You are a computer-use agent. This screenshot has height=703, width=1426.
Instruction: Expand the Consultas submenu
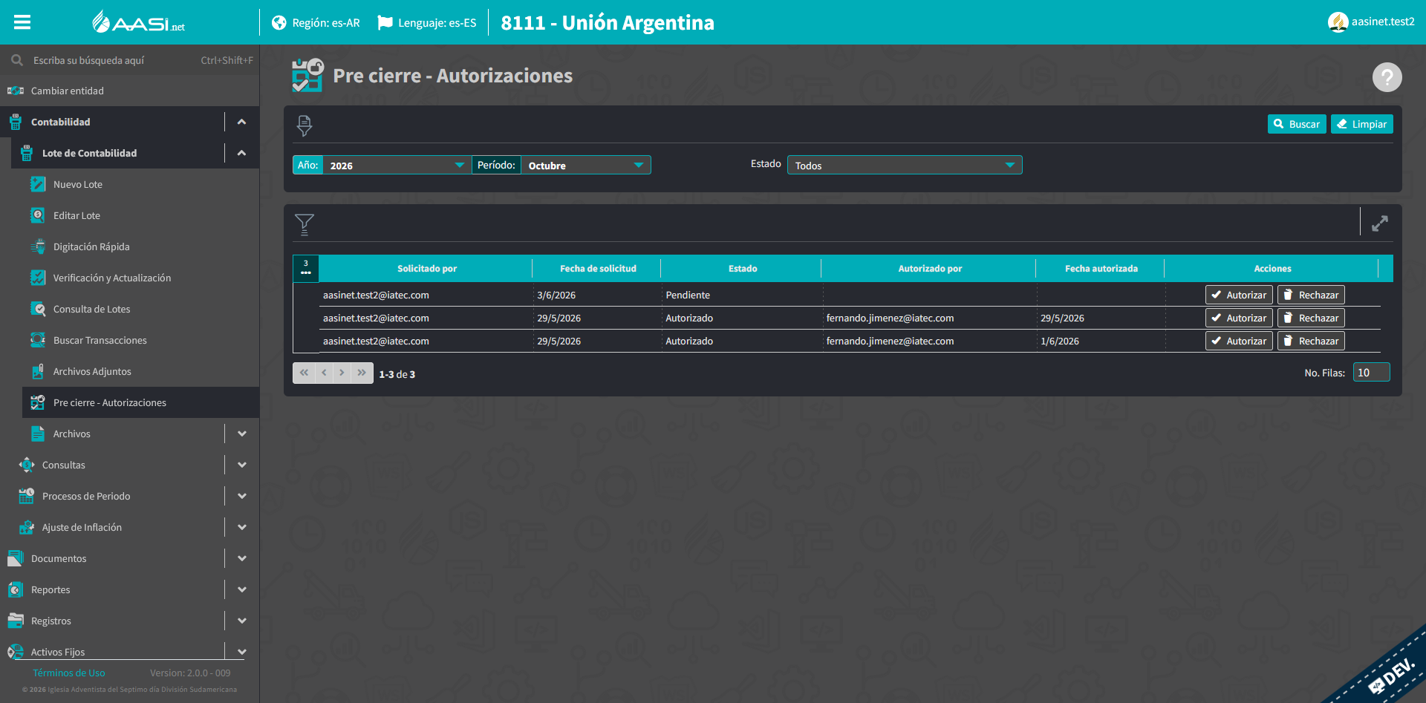(x=242, y=465)
